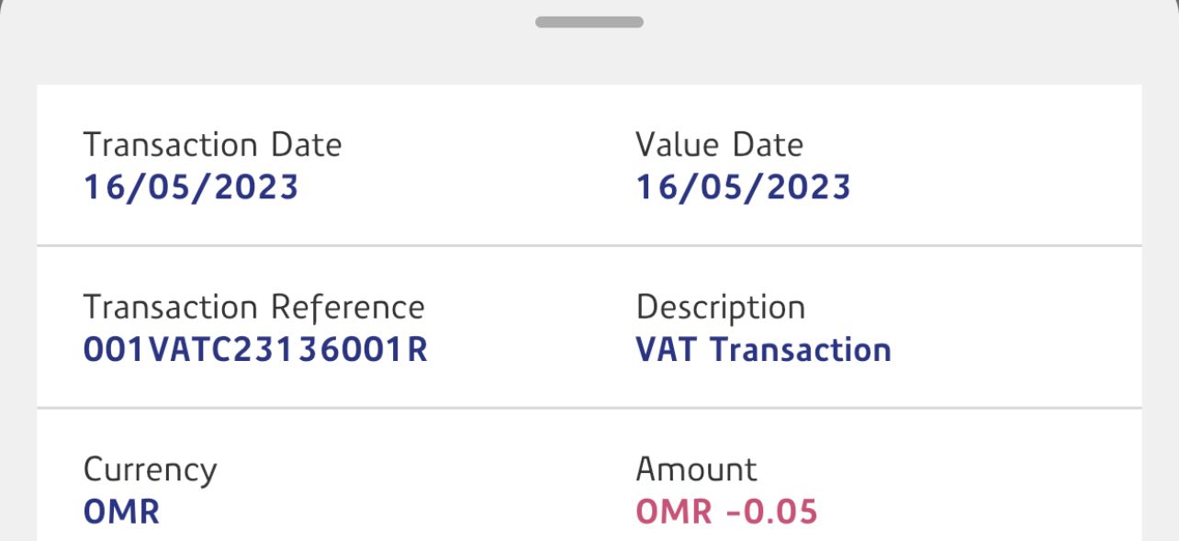This screenshot has height=541, width=1179.
Task: Select the 16/05/2023 value under Transaction Date
Action: [191, 187]
